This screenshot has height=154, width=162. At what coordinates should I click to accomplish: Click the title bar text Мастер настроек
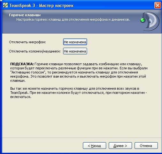[x=56, y=5]
